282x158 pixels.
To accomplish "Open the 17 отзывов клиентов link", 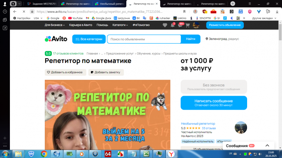I will tap(68, 54).
